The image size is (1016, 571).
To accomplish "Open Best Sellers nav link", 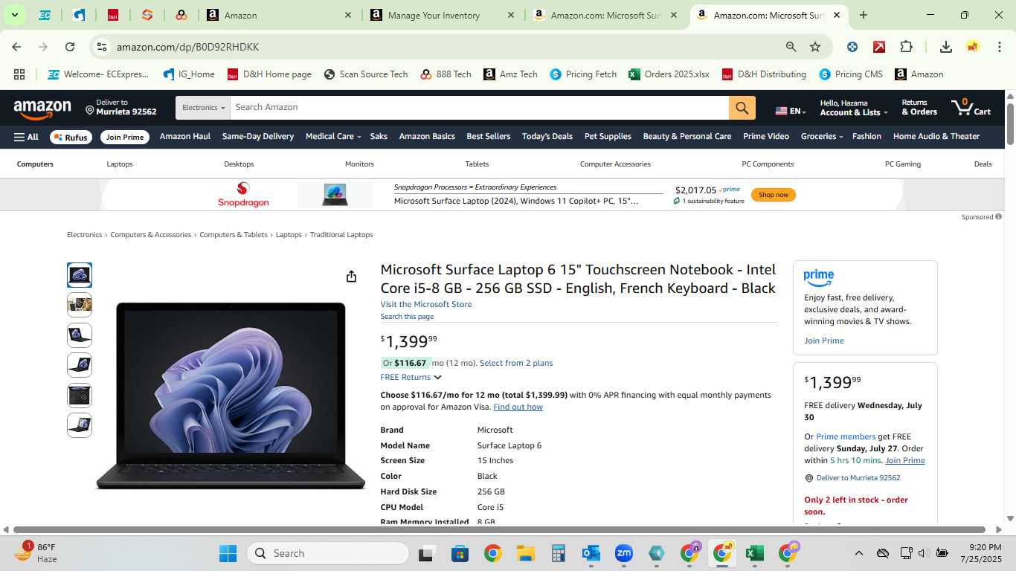I will (x=489, y=137).
